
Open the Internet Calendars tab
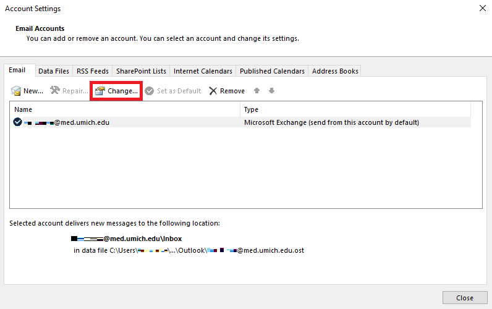(203, 71)
